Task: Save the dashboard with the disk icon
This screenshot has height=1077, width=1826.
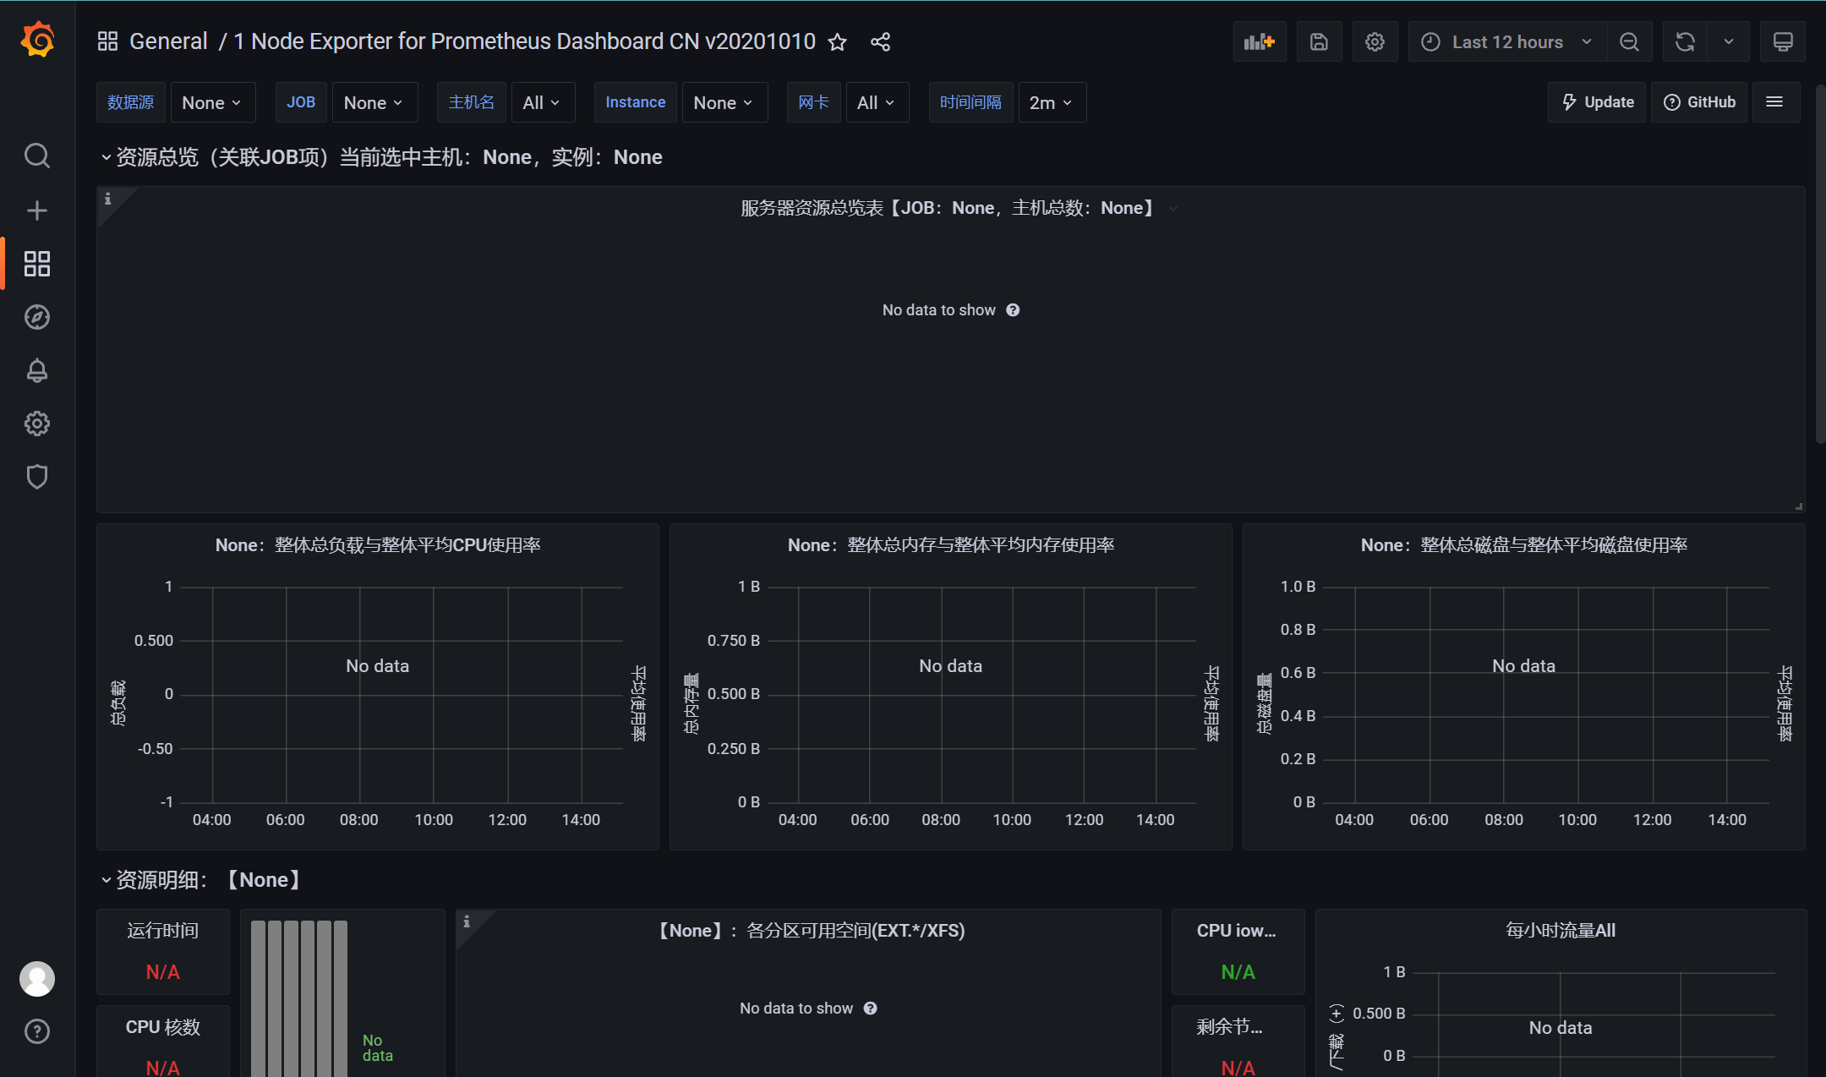Action: pyautogui.click(x=1319, y=41)
